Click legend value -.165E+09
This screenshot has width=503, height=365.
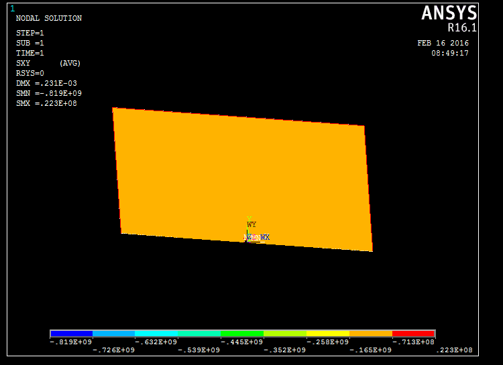point(370,350)
